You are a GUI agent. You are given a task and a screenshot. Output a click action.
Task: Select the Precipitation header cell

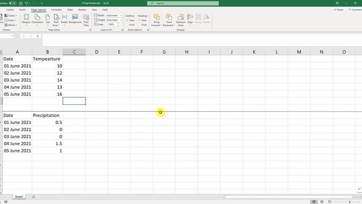click(48, 115)
